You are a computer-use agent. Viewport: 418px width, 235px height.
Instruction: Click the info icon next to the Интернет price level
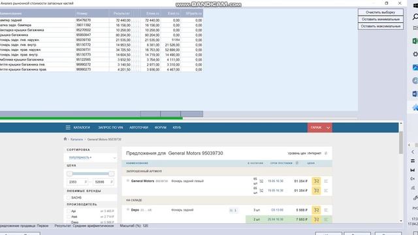(x=325, y=153)
